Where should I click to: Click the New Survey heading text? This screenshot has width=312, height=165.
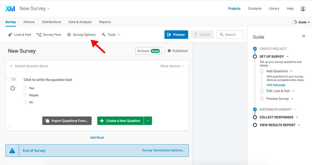point(22,51)
